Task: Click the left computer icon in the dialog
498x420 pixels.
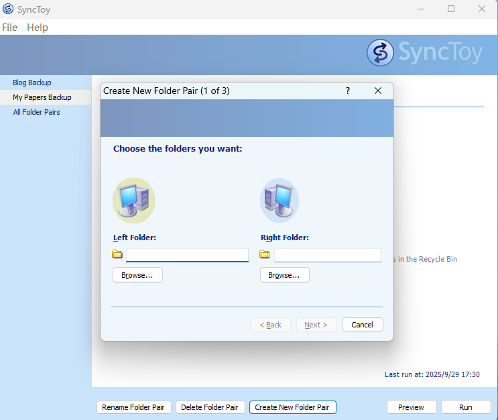Action: (x=133, y=201)
